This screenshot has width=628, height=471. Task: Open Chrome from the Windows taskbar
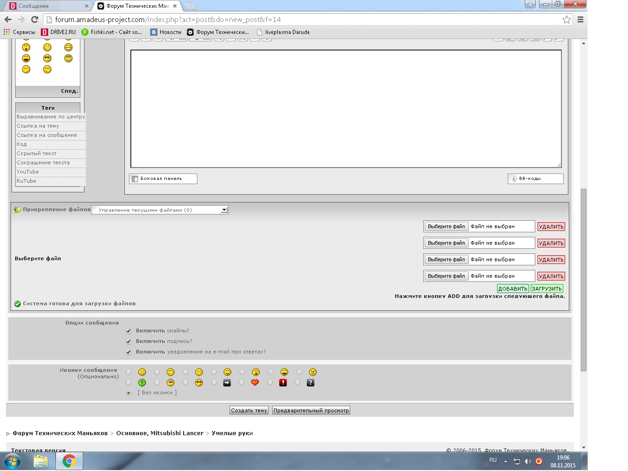pyautogui.click(x=69, y=461)
